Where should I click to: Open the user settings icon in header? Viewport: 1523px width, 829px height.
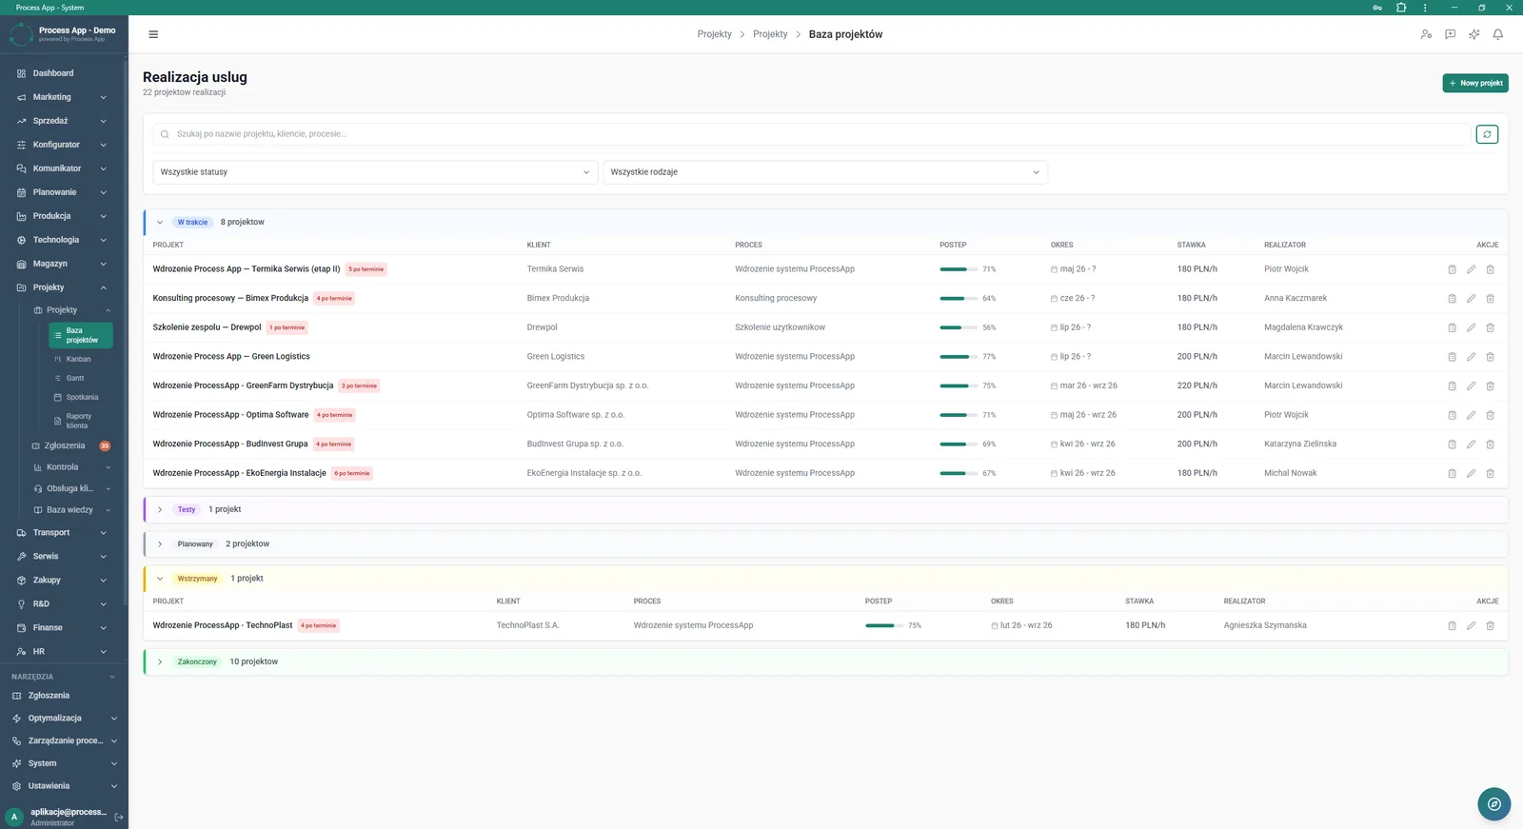coord(1426,34)
